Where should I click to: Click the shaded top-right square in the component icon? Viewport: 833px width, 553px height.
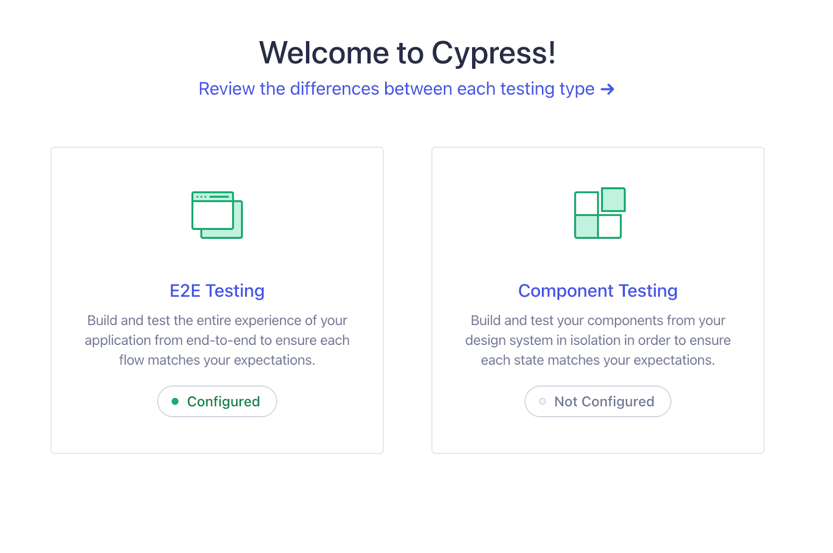click(613, 200)
